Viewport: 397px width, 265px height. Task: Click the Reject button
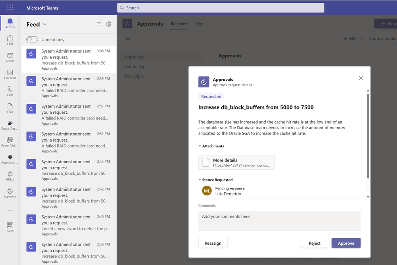click(314, 243)
